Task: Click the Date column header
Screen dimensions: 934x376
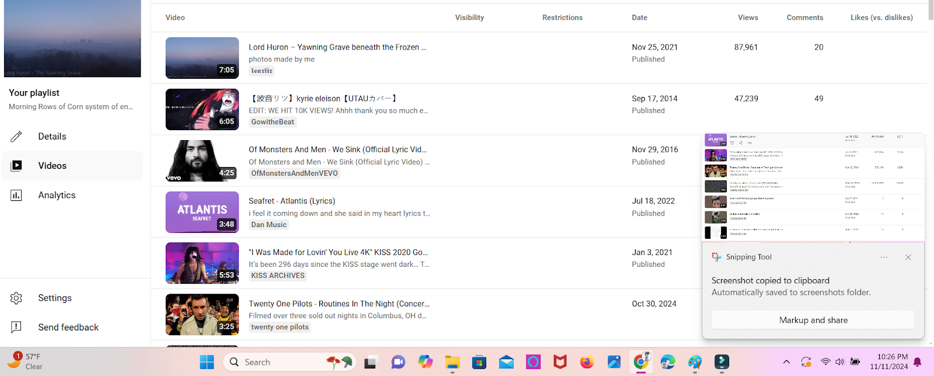Action: point(639,18)
